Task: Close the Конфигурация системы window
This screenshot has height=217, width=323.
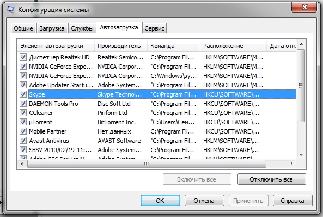Action: 304,8
